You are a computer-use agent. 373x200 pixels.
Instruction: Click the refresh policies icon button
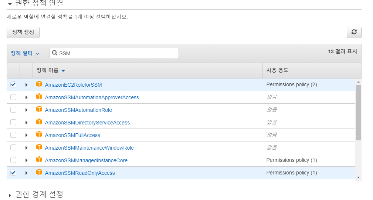[x=354, y=32]
